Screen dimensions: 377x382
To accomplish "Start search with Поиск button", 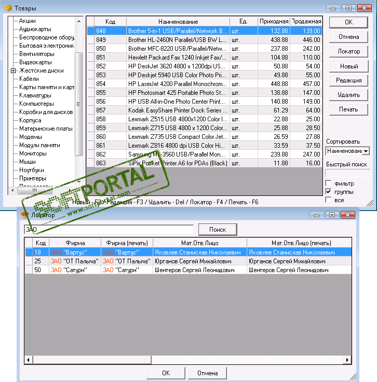I will point(218,230).
